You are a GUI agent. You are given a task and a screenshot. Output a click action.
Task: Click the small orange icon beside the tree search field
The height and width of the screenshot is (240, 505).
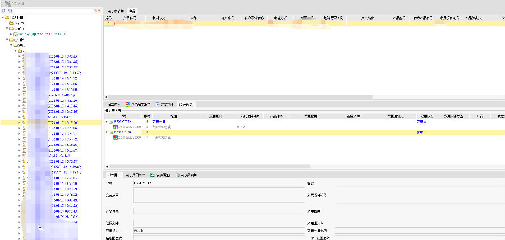pyautogui.click(x=98, y=11)
